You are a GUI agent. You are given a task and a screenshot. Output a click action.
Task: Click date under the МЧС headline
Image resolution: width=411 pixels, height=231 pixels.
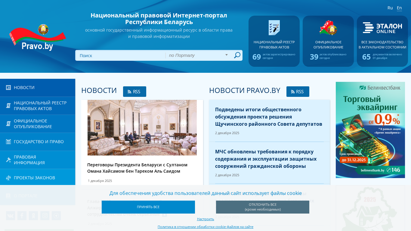[x=227, y=175]
